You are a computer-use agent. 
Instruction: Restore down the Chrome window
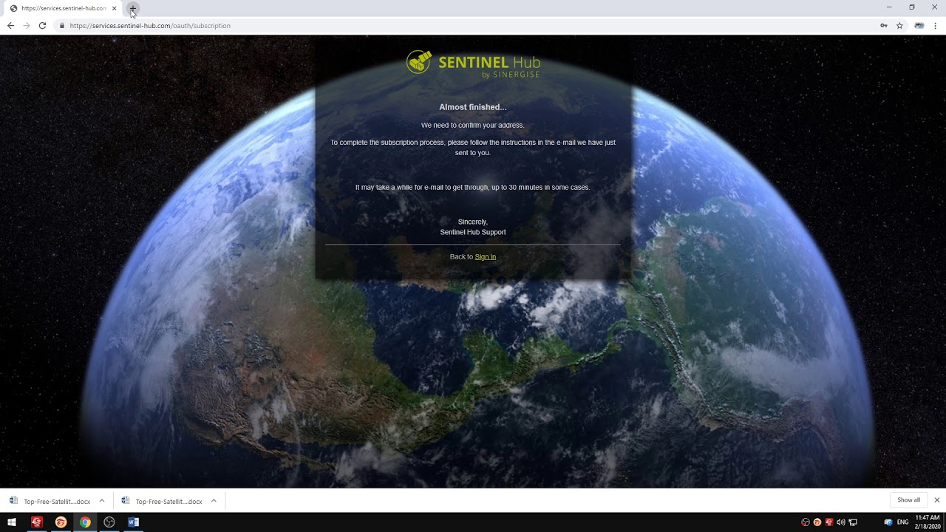(912, 7)
